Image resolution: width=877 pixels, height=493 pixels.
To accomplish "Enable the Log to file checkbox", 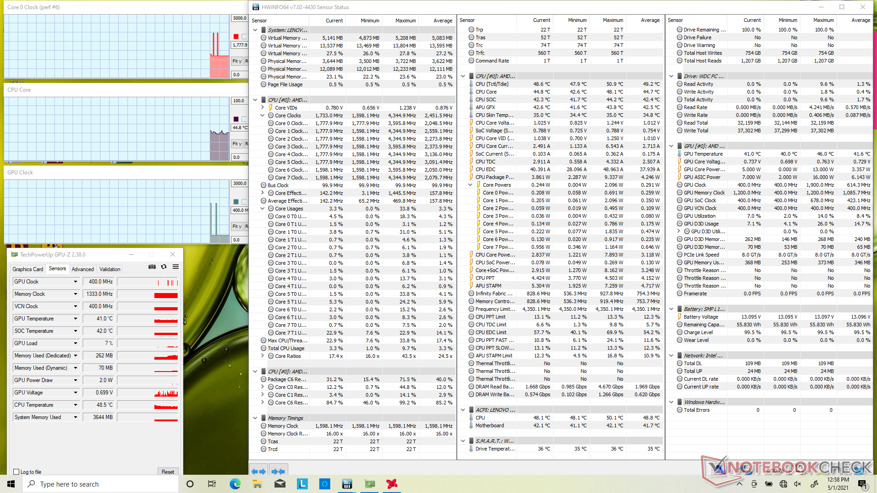I will (x=16, y=472).
